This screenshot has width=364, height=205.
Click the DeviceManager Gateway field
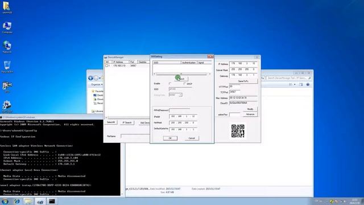(x=243, y=75)
